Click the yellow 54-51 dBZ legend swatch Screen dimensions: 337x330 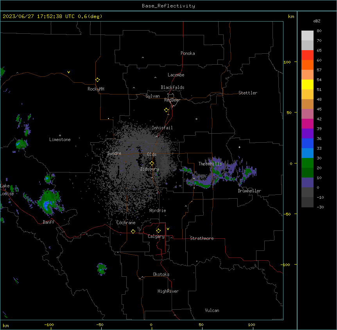click(x=307, y=84)
